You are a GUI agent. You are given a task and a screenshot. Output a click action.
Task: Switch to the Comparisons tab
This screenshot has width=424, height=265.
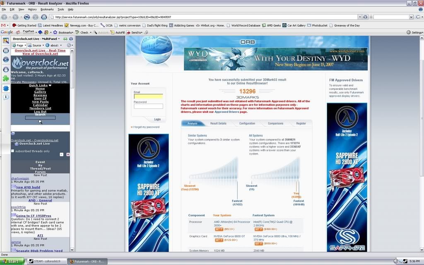tap(275, 123)
